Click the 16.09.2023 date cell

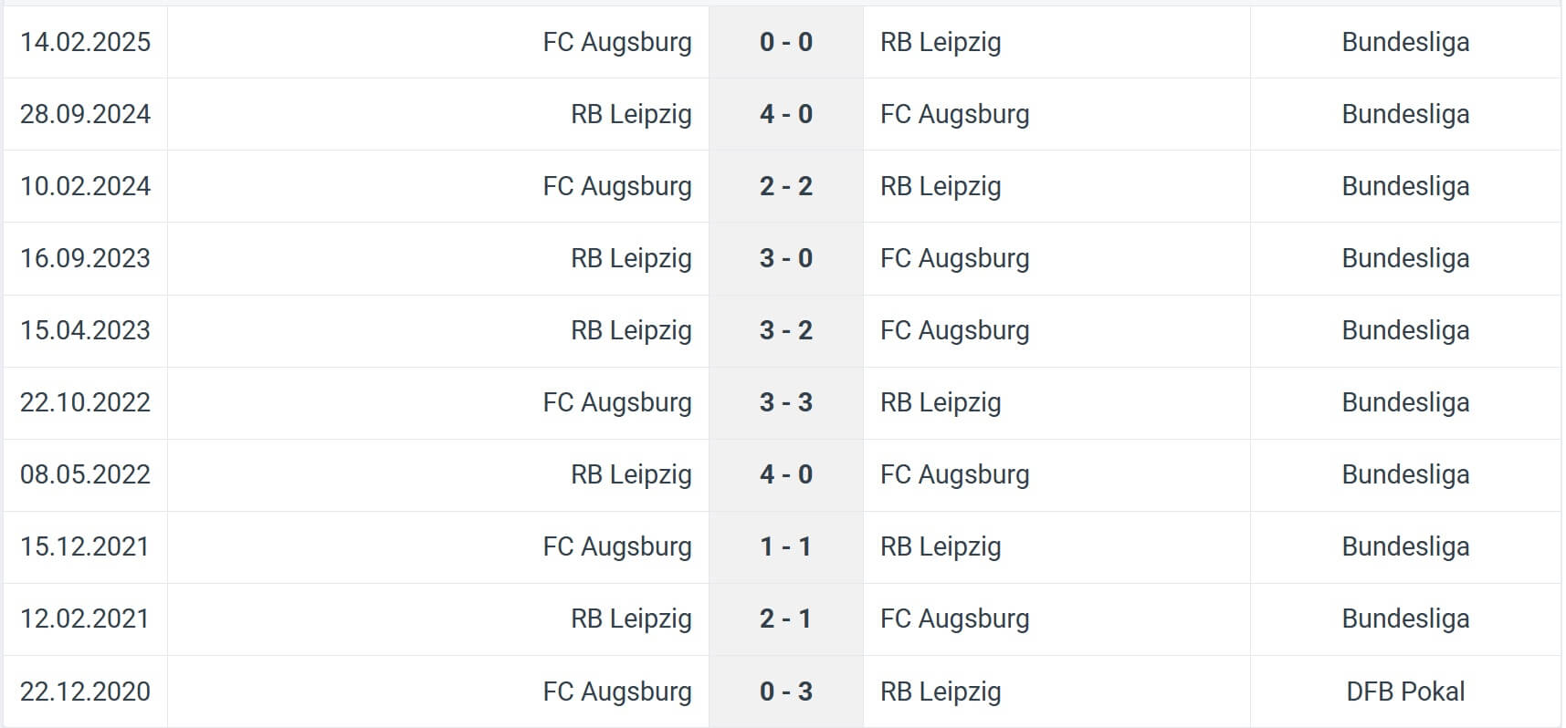(85, 258)
